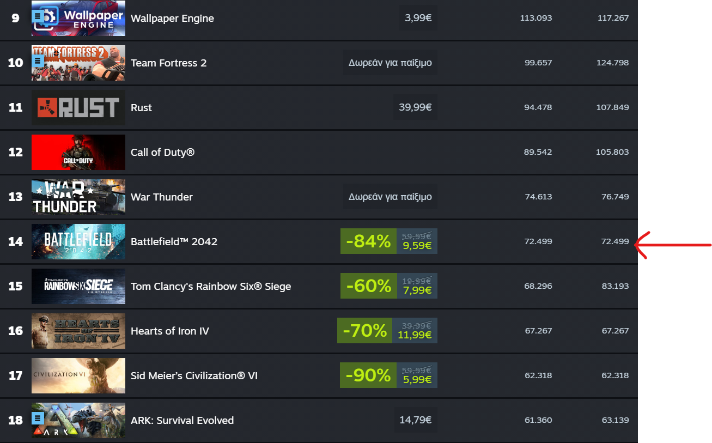
Task: Click the list icon on Team Fortress 2 thumbnail
Action: point(38,60)
